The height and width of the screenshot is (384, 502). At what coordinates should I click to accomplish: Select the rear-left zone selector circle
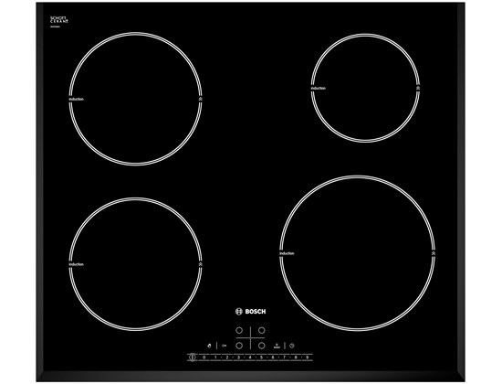click(x=239, y=330)
